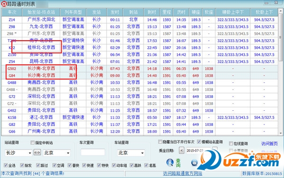284x178 pixels.
Task: Click the round blue icon beside 查询
Action: tap(194, 162)
